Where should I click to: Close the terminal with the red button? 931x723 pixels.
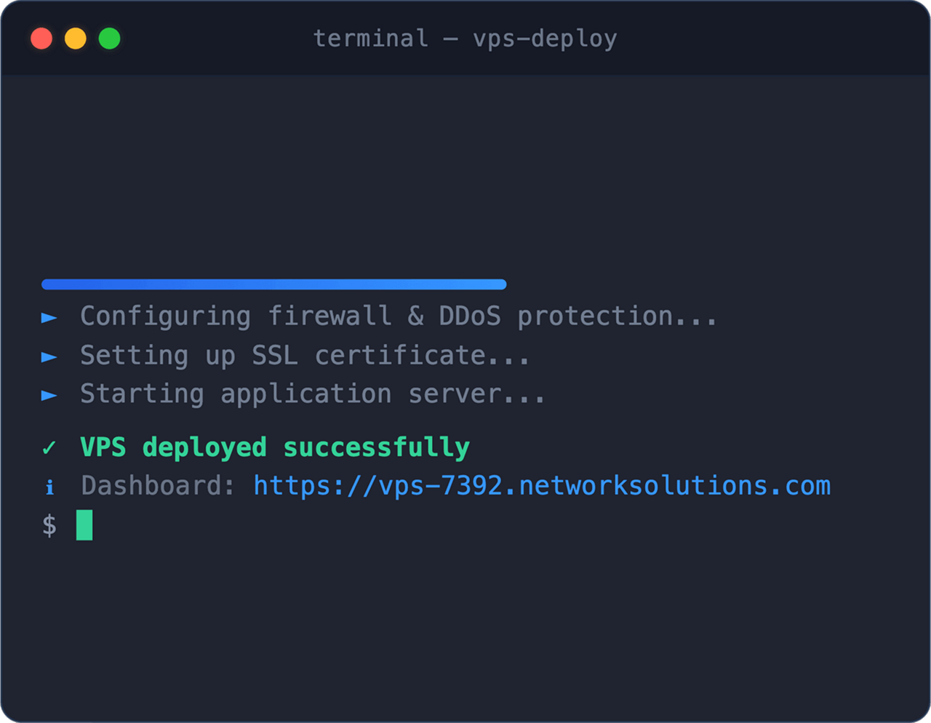click(41, 39)
